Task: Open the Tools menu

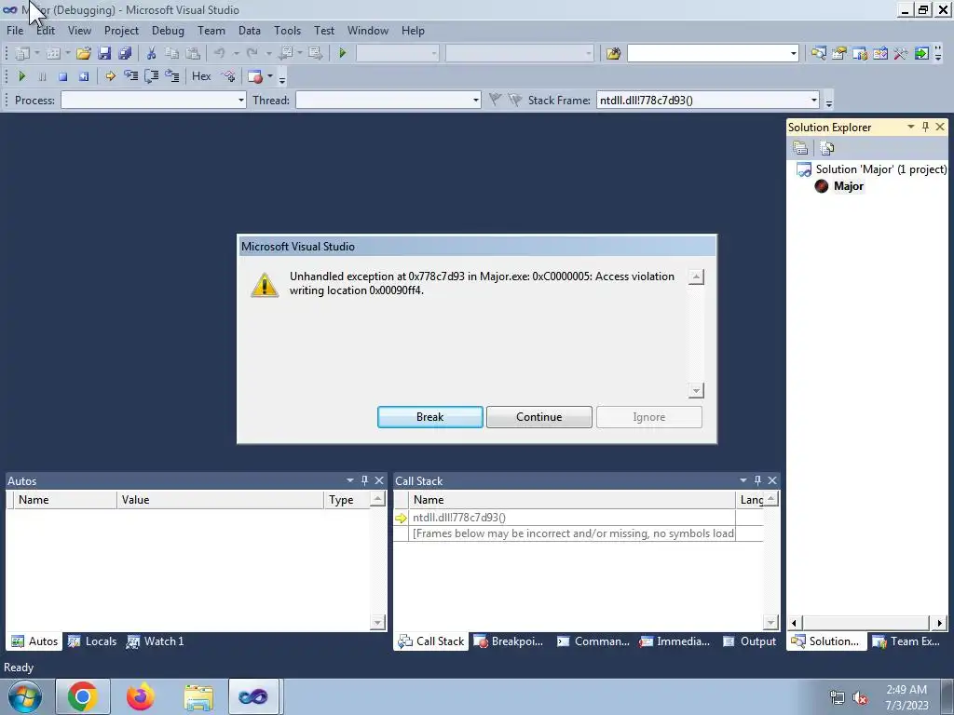Action: point(287,31)
